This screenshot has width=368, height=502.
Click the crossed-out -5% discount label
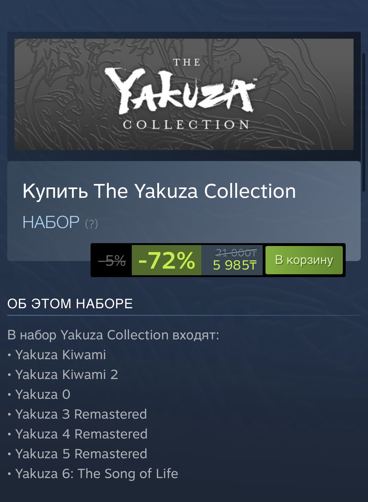[112, 260]
